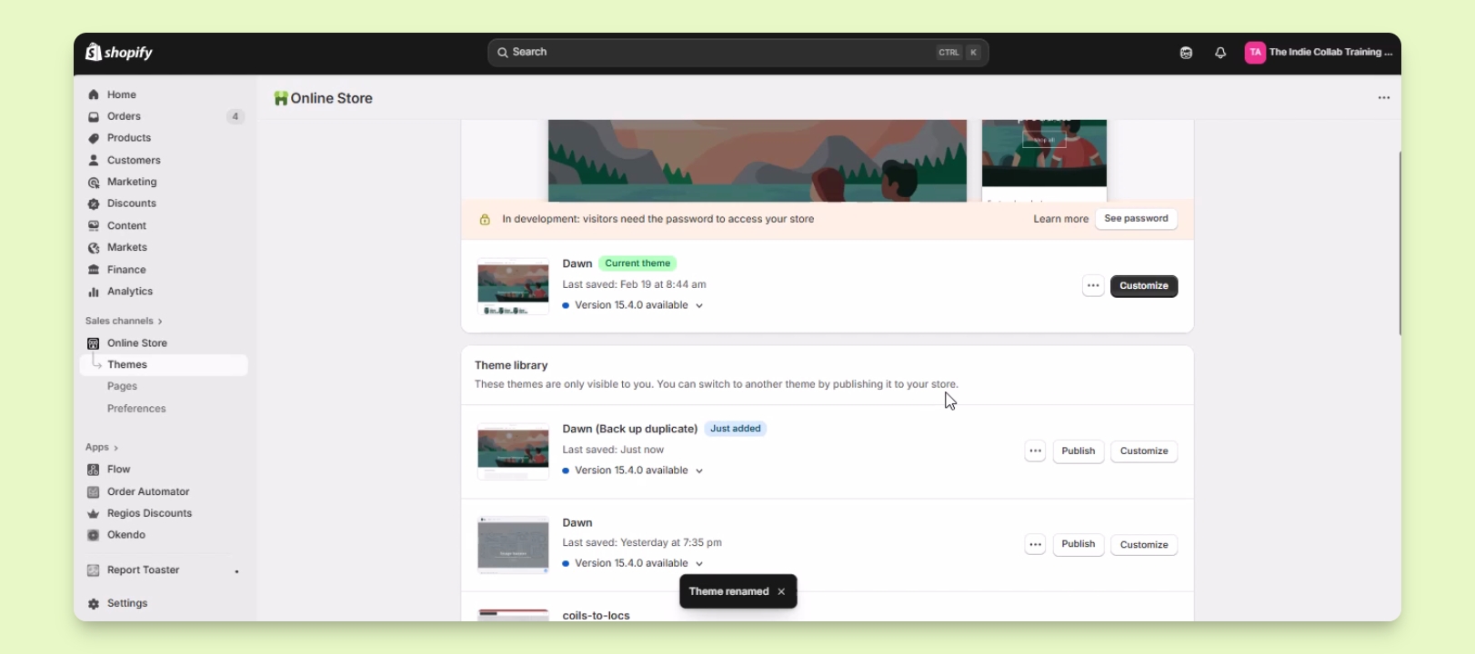Viewport: 1475px width, 654px height.
Task: Click the page vertical scrollbar
Action: [1400, 243]
